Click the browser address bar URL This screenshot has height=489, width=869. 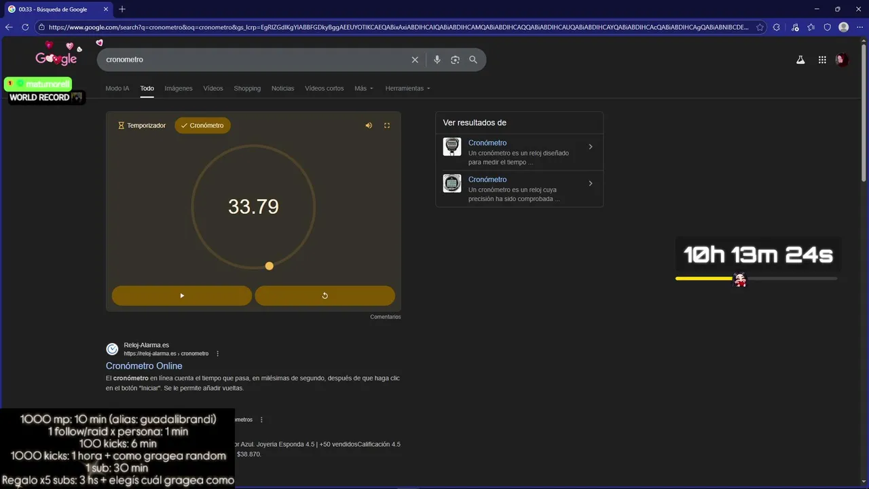click(x=399, y=27)
